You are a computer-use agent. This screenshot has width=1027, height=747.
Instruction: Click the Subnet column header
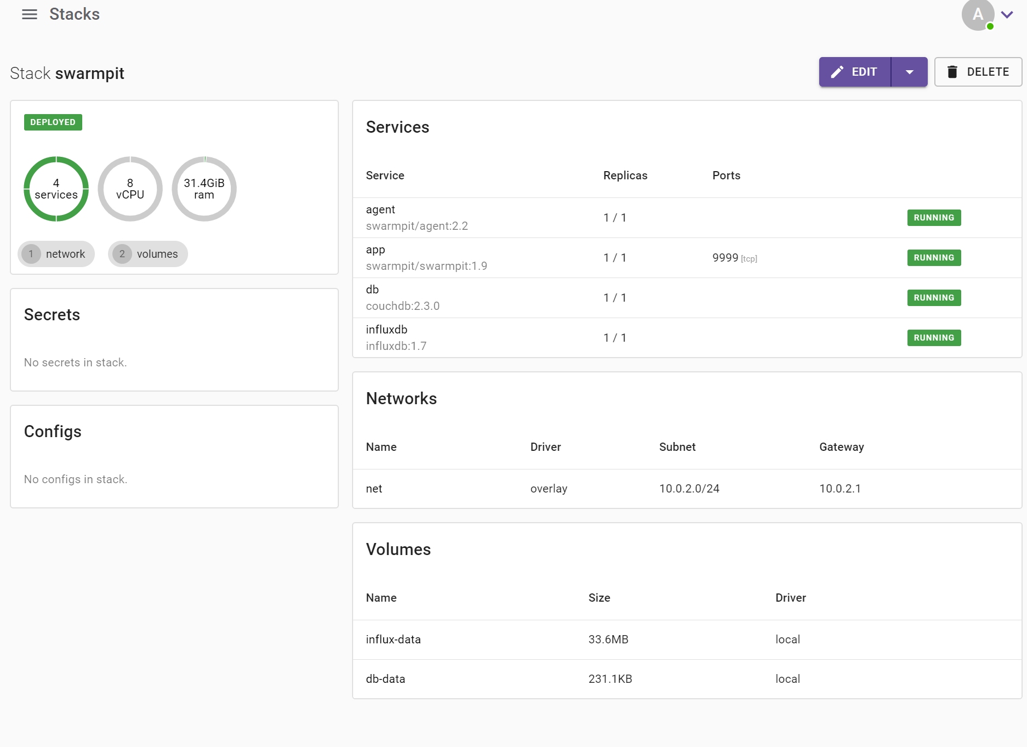(677, 447)
